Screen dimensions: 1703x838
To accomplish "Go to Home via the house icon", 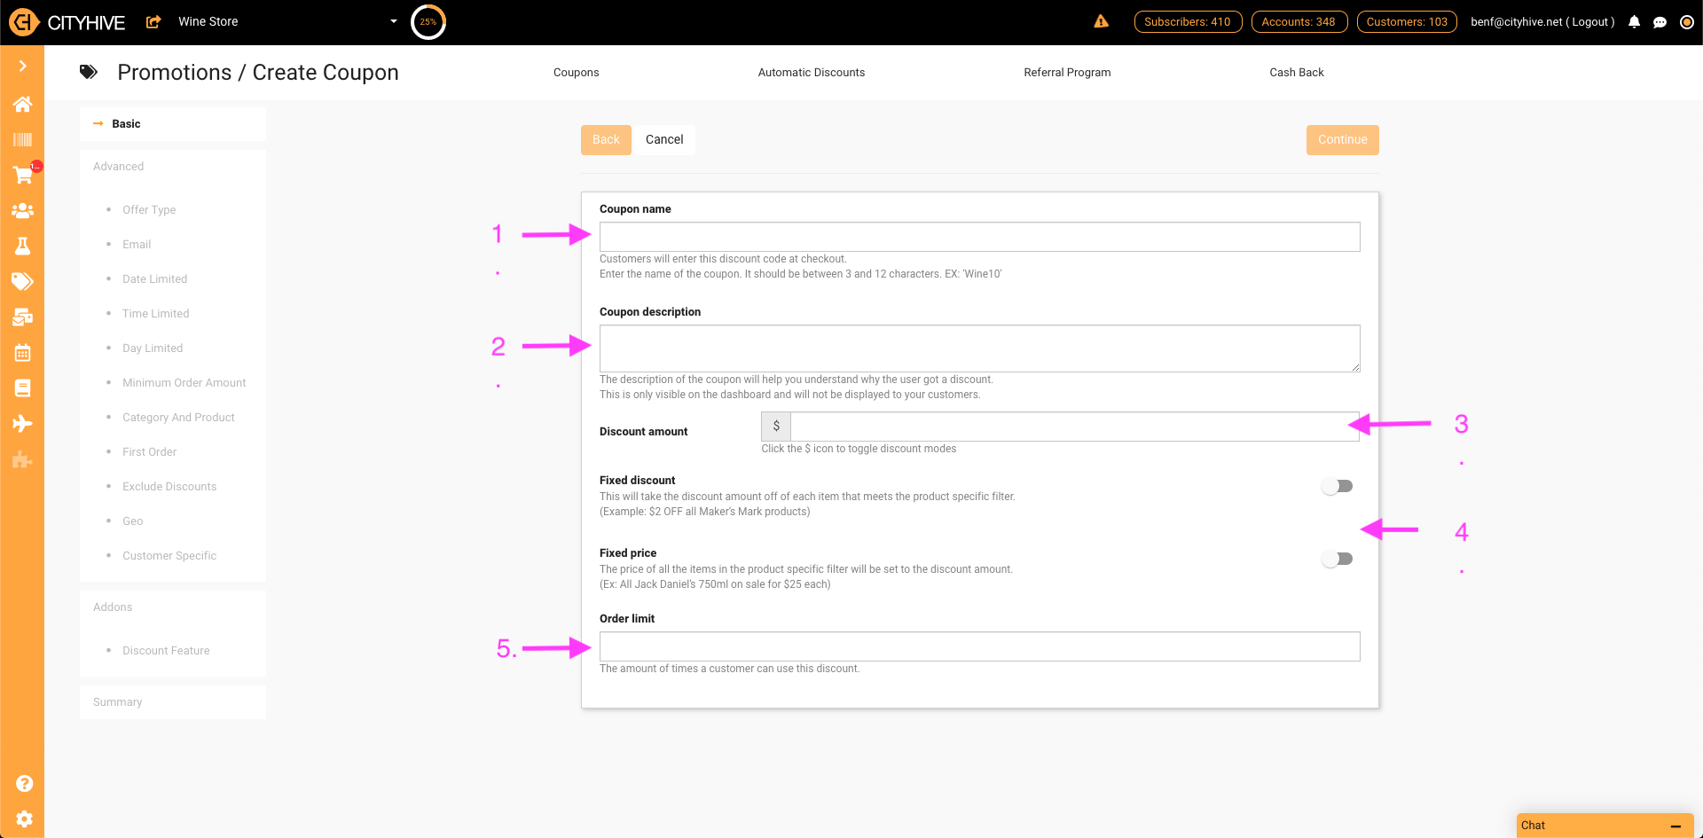I will tap(23, 104).
